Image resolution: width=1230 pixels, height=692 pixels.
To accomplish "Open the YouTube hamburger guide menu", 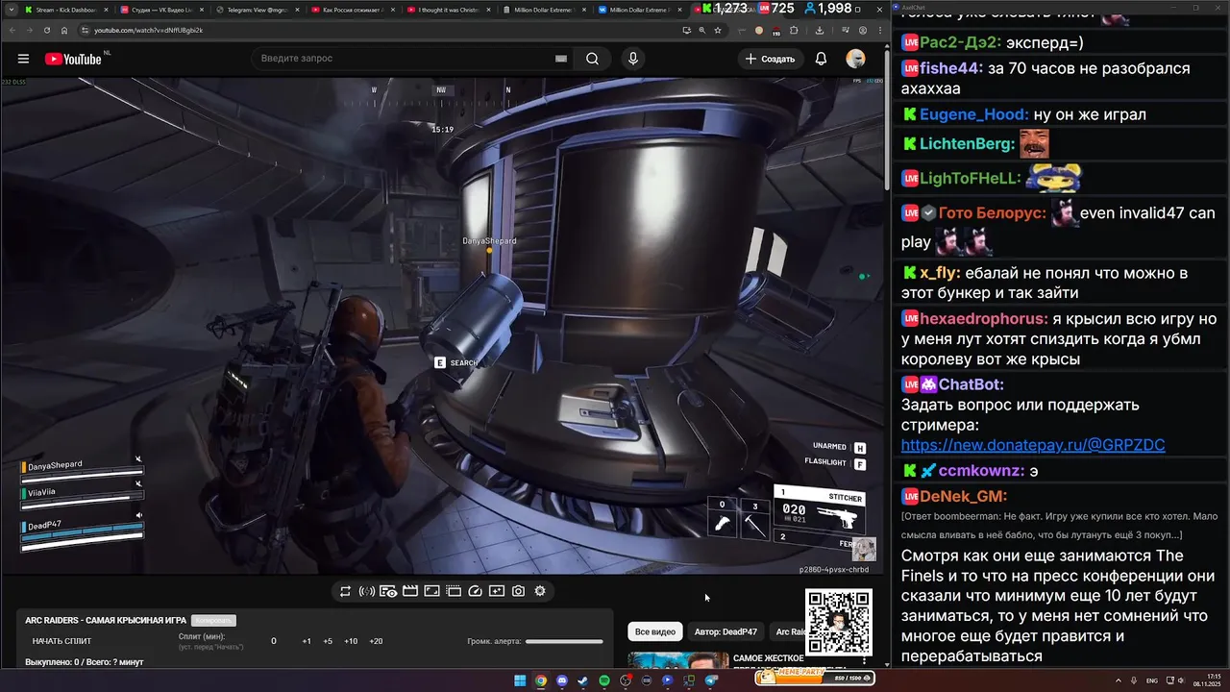I will (x=23, y=59).
